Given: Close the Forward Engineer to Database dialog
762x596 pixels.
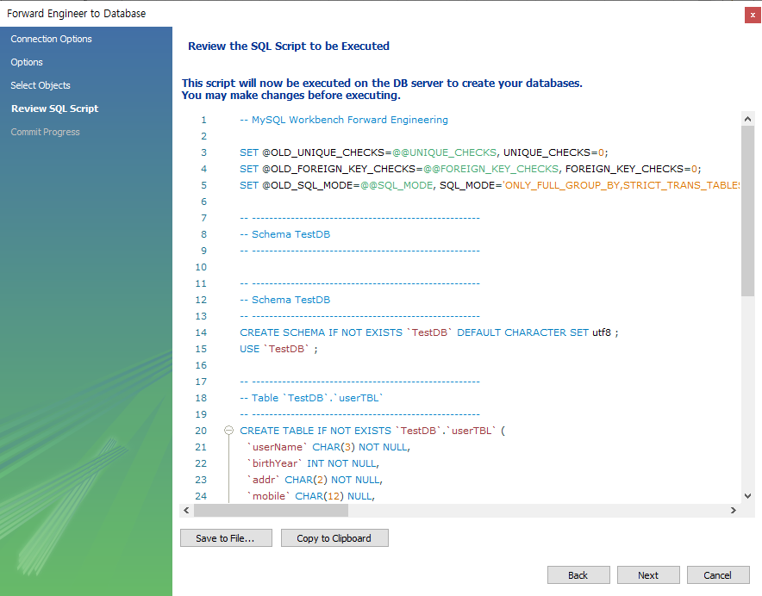Looking at the screenshot, I should click(x=753, y=15).
